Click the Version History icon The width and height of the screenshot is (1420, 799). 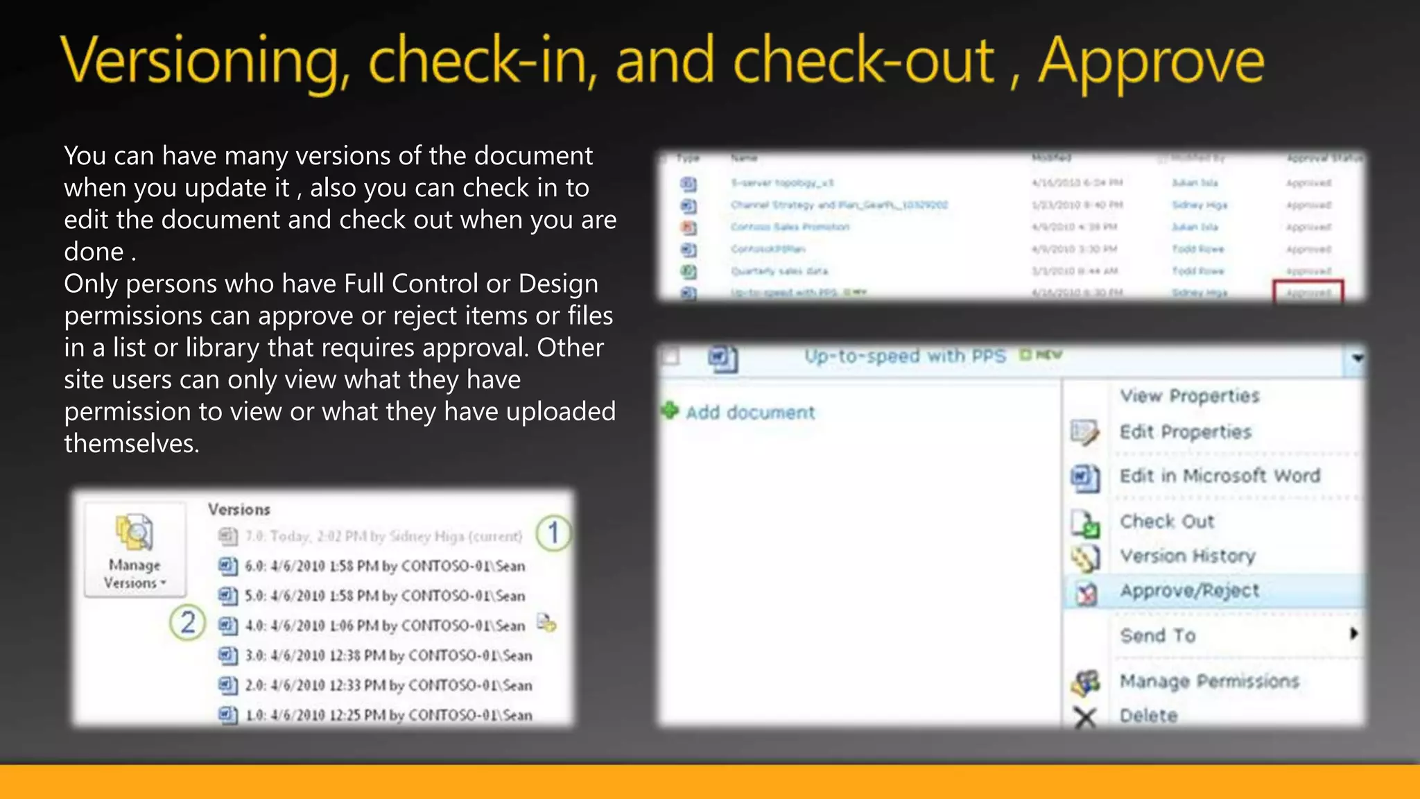coord(1086,558)
